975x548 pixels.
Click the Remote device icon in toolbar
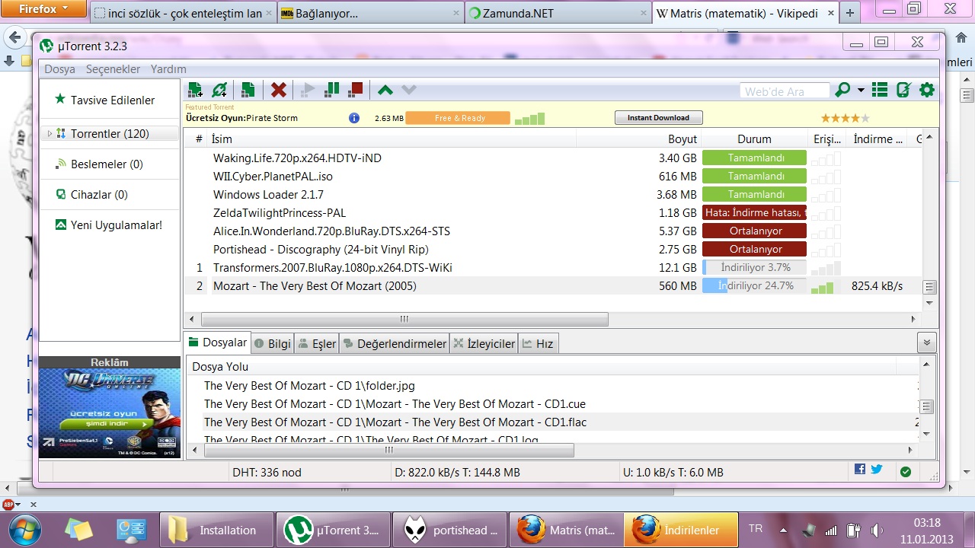(903, 90)
